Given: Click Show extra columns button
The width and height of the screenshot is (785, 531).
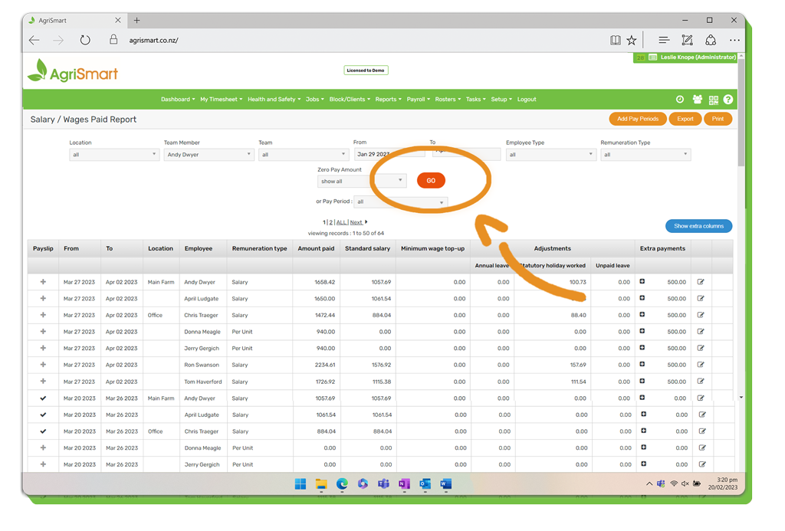Looking at the screenshot, I should point(698,226).
